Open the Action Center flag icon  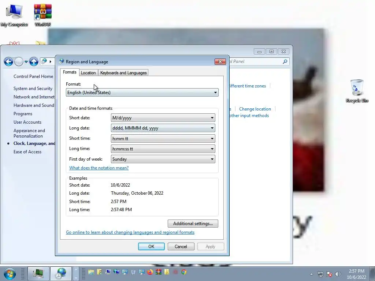click(329, 274)
